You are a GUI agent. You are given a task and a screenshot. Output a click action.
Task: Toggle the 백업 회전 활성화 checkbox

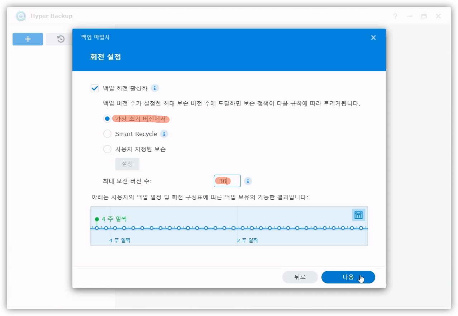pyautogui.click(x=95, y=88)
